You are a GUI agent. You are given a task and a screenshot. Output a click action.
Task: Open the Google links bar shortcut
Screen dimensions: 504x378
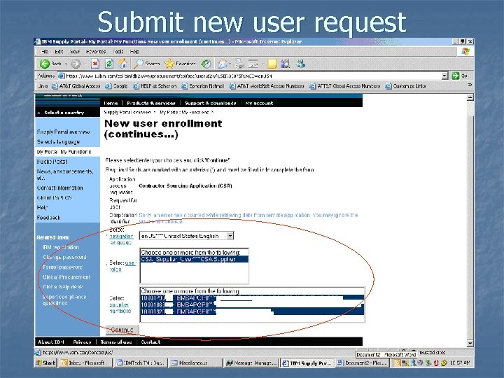pos(117,86)
